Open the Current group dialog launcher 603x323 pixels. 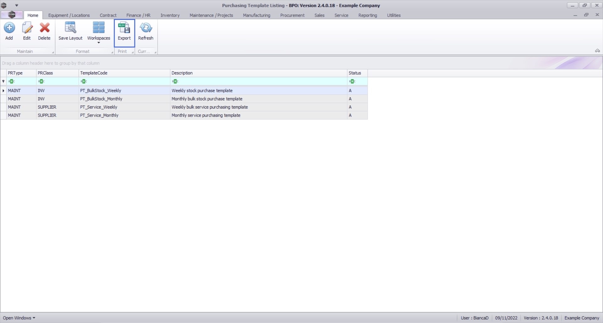pyautogui.click(x=155, y=52)
